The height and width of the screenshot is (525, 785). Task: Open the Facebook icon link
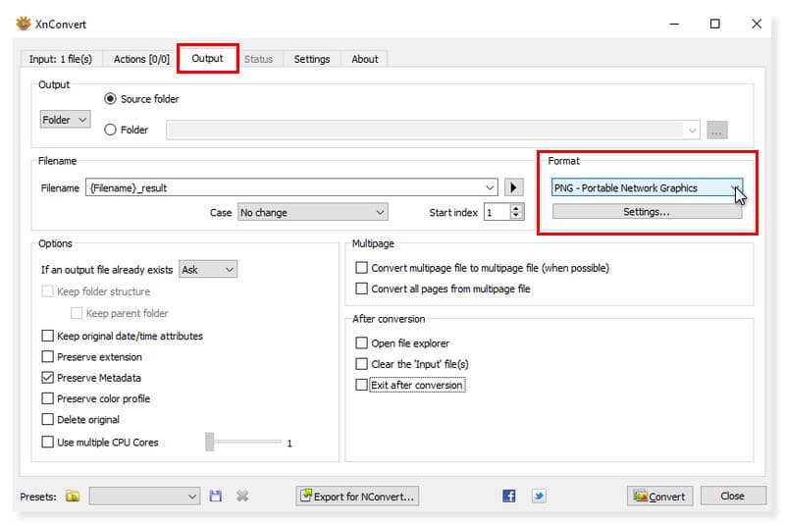[x=509, y=497]
